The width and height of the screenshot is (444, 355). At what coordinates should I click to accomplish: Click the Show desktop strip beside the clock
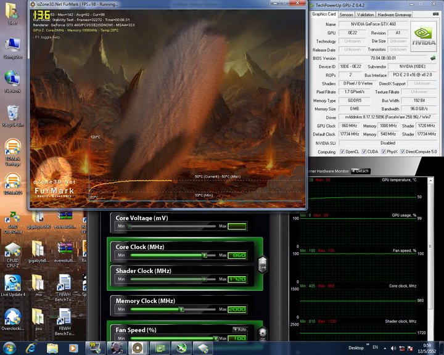(442, 348)
